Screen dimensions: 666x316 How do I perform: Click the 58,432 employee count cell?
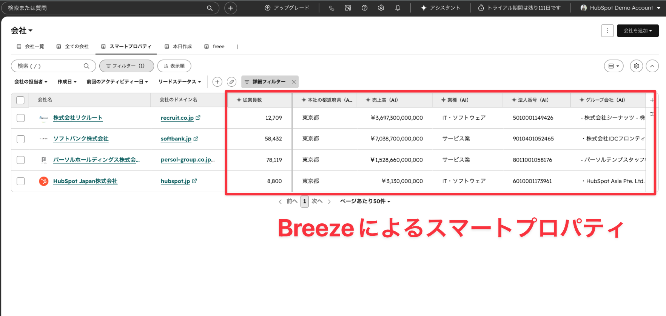260,139
